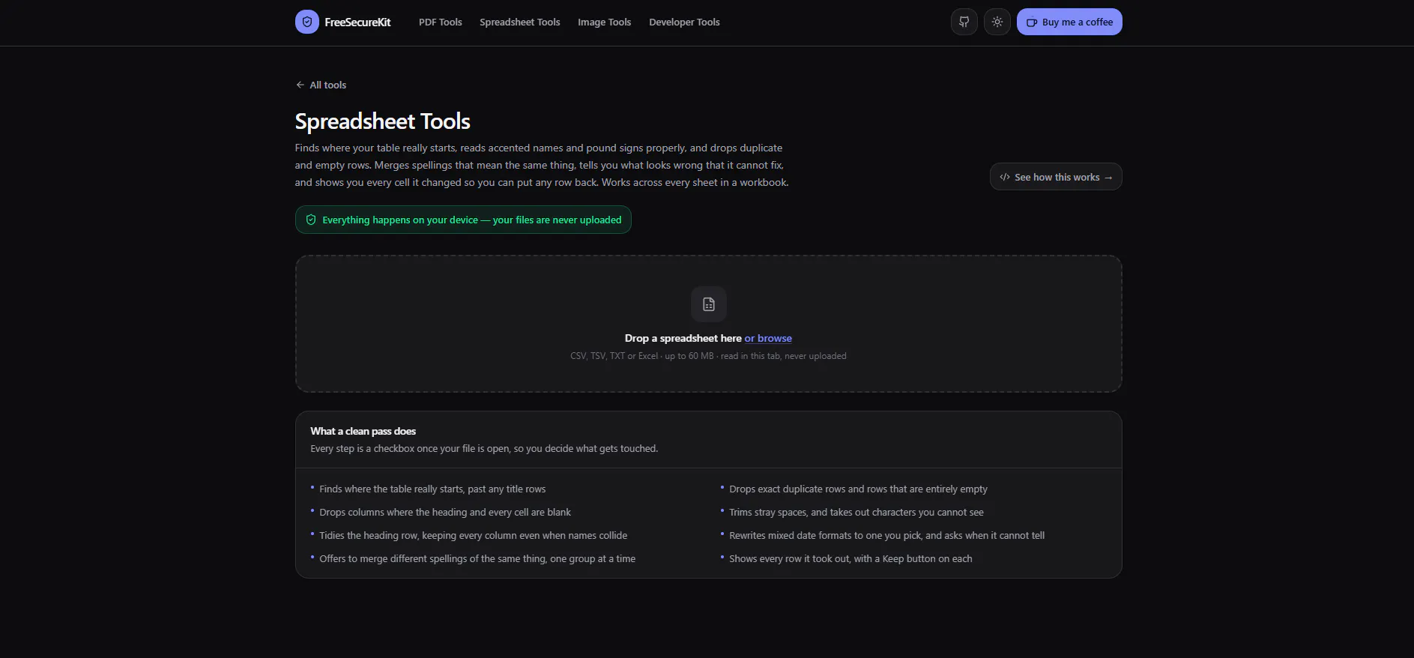Viewport: 1414px width, 658px height.
Task: Open the See how this works button
Action: point(1056,177)
